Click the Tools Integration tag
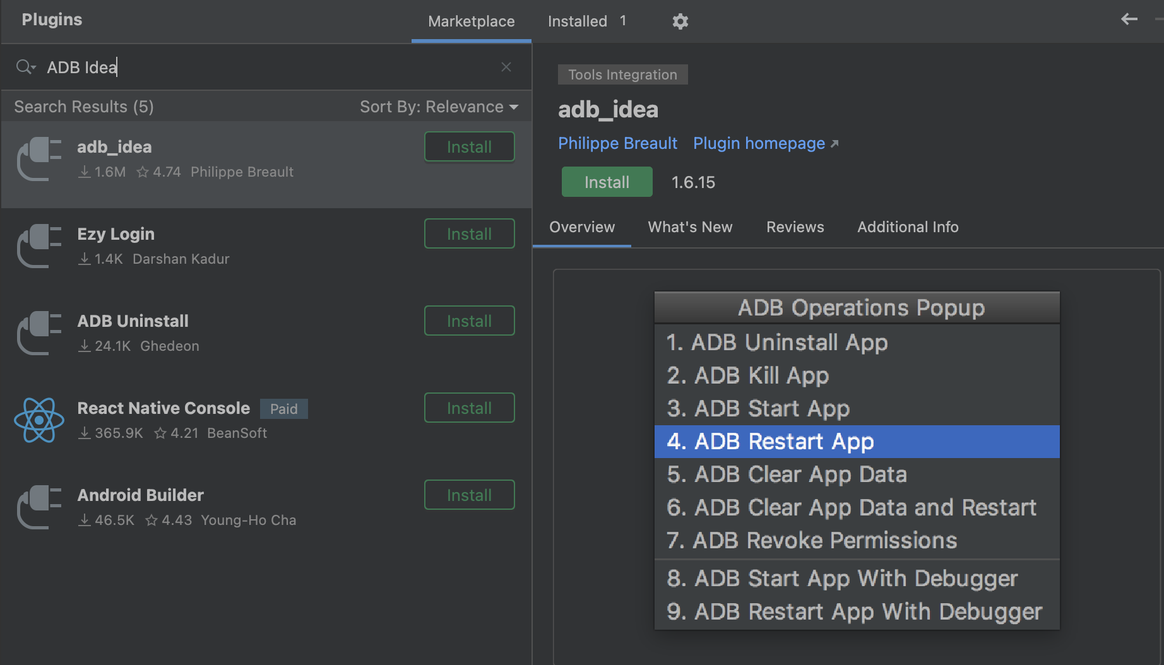Image resolution: width=1164 pixels, height=665 pixels. pos(622,74)
